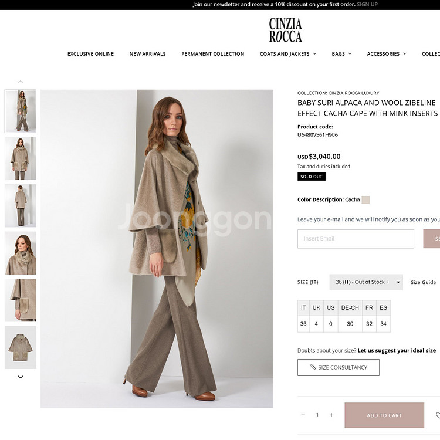The height and width of the screenshot is (440, 440).
Task: Open the size selection dropdown
Action: pyautogui.click(x=366, y=282)
